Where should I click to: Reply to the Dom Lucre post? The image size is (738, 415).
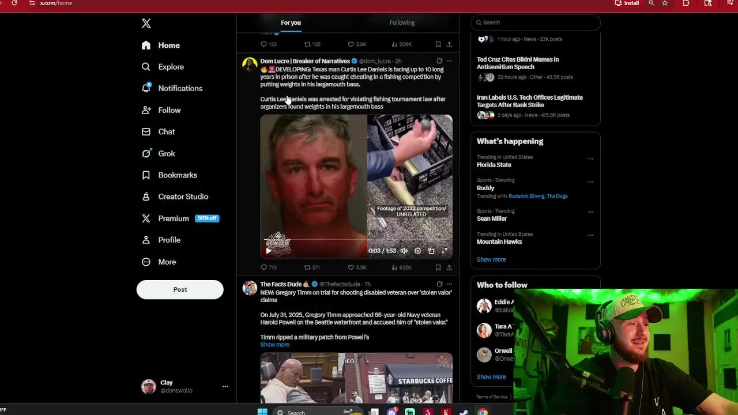click(269, 267)
